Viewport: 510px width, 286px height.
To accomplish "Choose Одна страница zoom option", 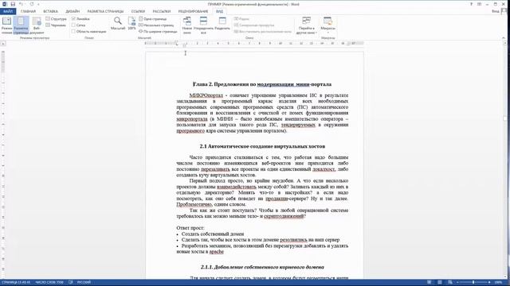I will point(152,19).
